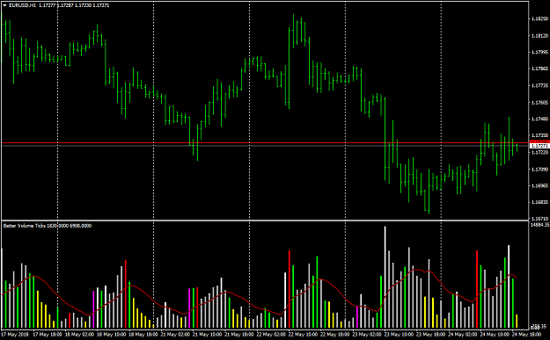This screenshot has width=550, height=340.
Task: Click the 24 May 02:00 time label
Action: (x=463, y=335)
